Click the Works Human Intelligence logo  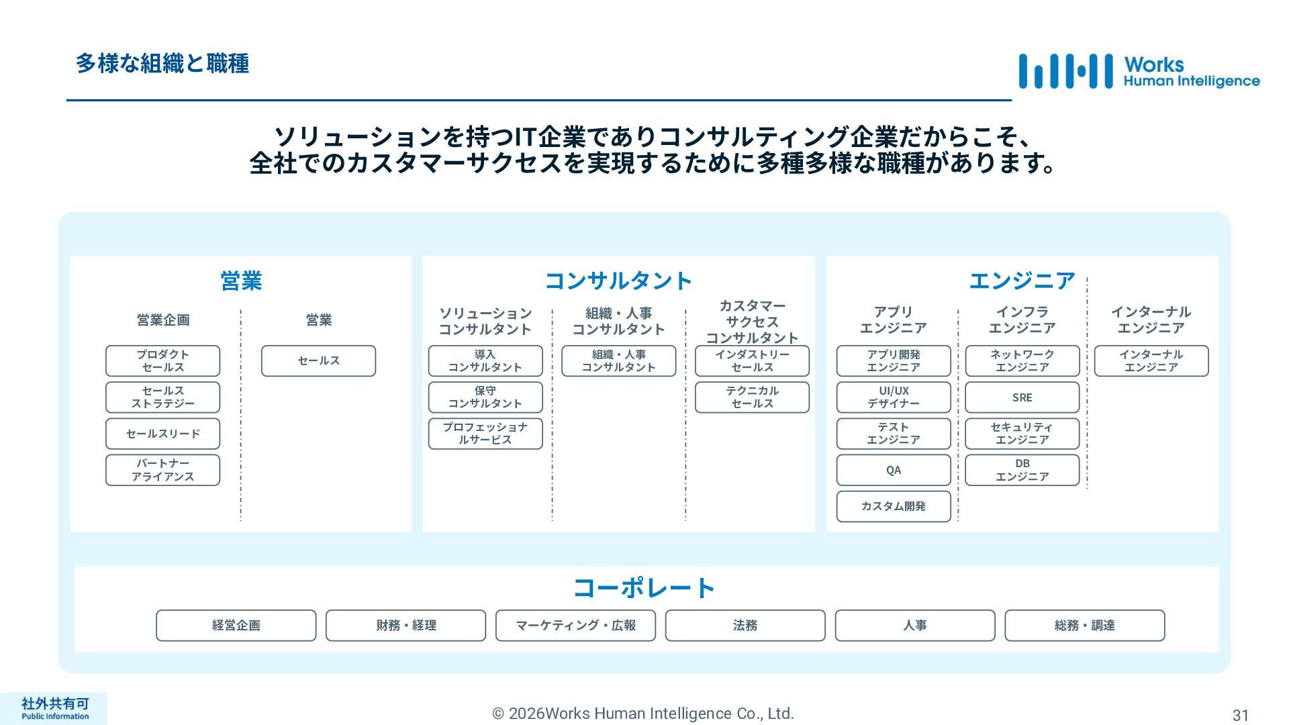[x=1139, y=71]
